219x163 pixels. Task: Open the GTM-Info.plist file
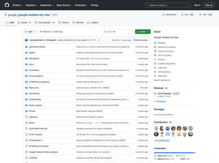[35, 134]
